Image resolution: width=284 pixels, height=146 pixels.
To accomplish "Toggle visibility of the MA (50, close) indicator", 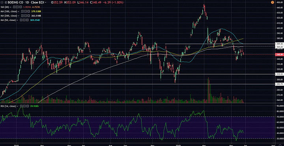I will 21,20.
